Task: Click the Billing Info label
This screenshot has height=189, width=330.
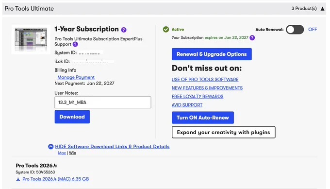Action: coord(65,70)
